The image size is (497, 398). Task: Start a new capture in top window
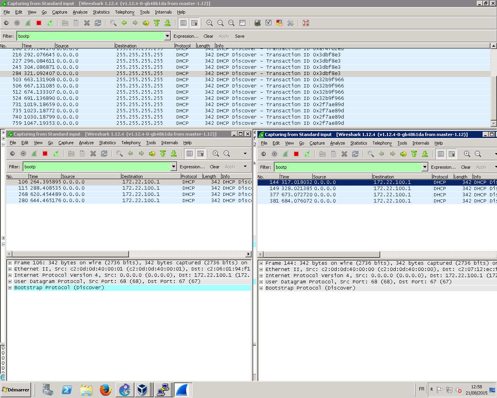(x=28, y=23)
